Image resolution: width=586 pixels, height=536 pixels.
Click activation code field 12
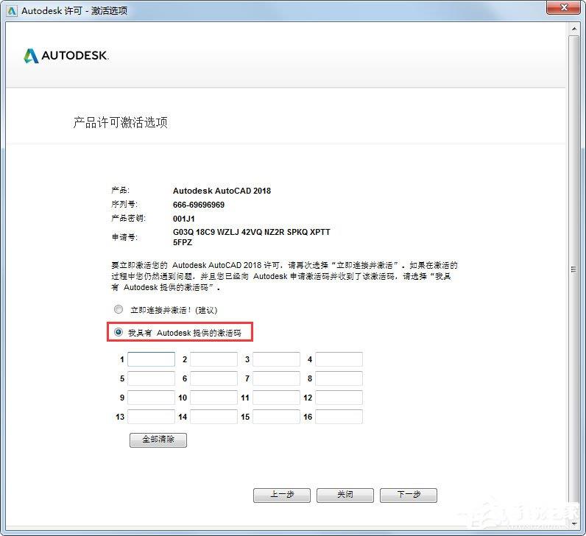click(339, 398)
